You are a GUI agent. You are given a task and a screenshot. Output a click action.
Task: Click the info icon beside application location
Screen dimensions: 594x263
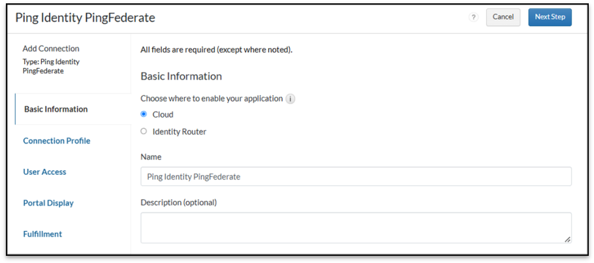pyautogui.click(x=290, y=99)
